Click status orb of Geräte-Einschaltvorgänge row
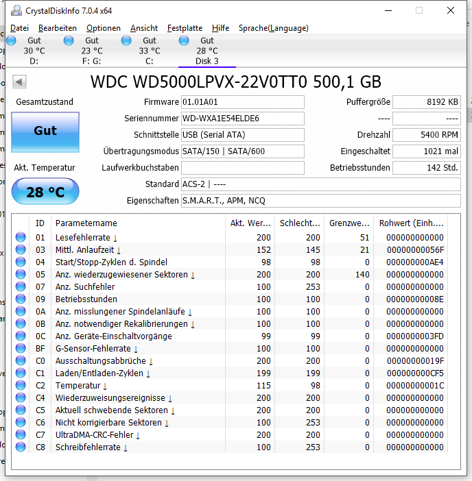This screenshot has width=472, height=481. coord(21,336)
